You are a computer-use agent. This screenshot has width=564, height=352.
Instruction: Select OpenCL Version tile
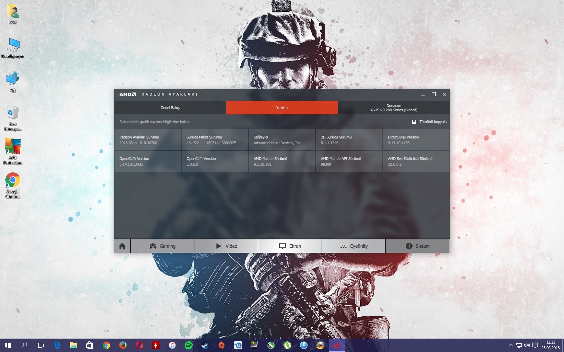[215, 161]
